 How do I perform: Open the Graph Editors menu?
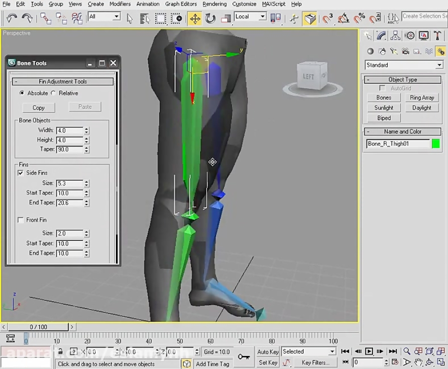click(x=181, y=4)
